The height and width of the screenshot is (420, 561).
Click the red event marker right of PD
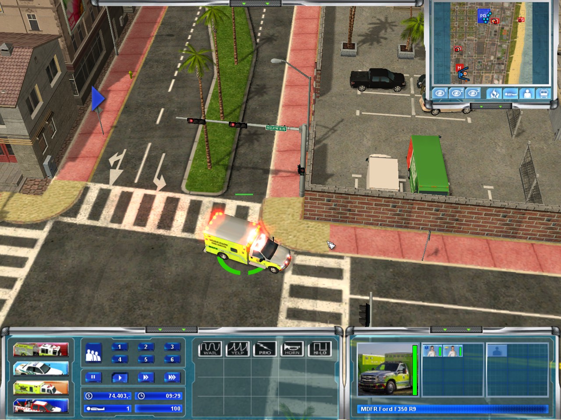[495, 21]
